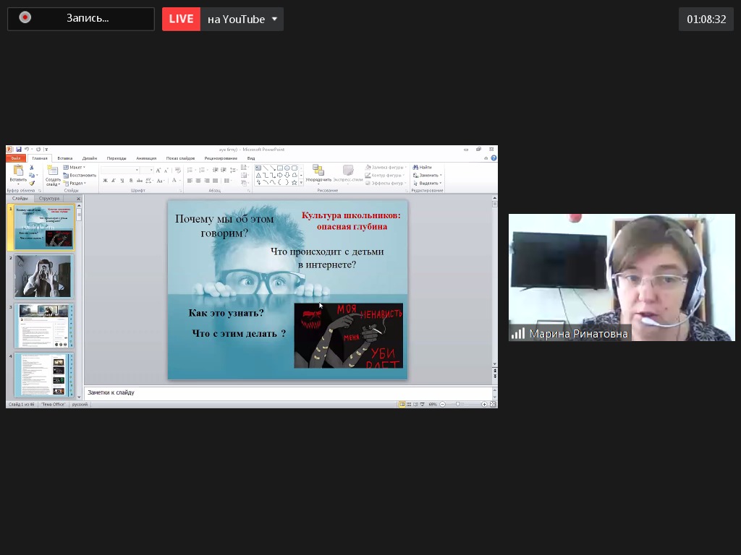Toggle bold (Ж) formatting

click(x=105, y=181)
